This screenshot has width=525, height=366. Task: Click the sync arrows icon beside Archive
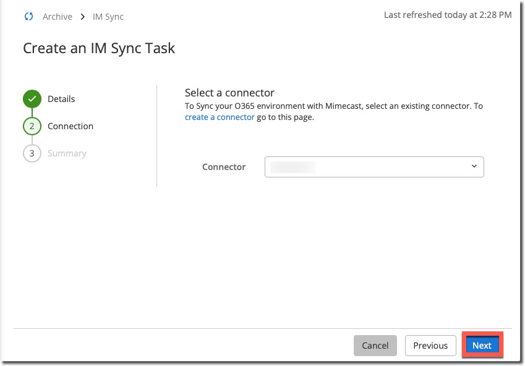coord(28,17)
